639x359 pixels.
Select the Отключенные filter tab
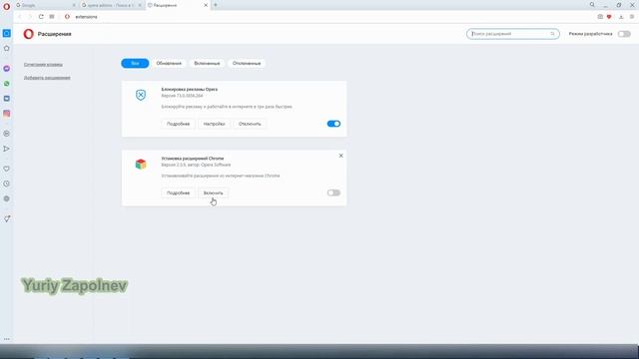point(247,64)
